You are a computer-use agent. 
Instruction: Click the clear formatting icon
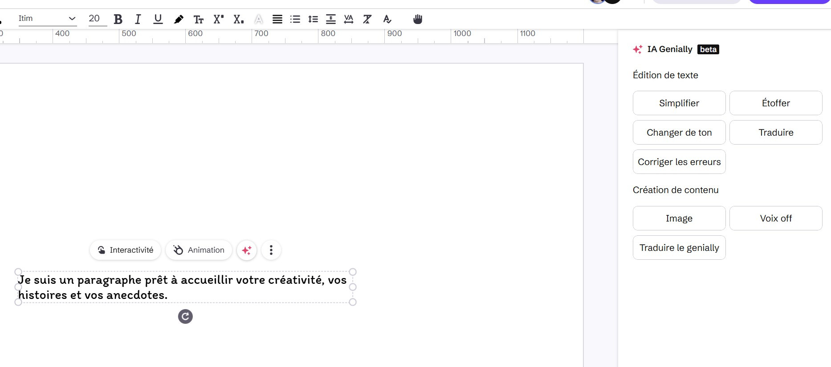click(x=367, y=19)
